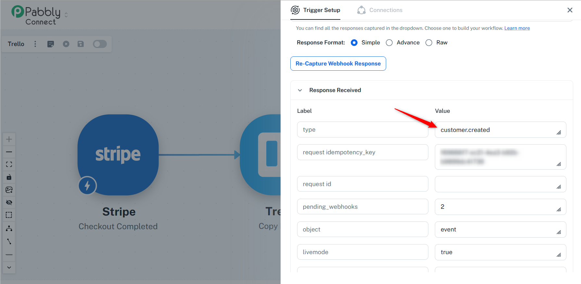Click the pending_webhooks label field
This screenshot has height=284, width=581.
363,207
